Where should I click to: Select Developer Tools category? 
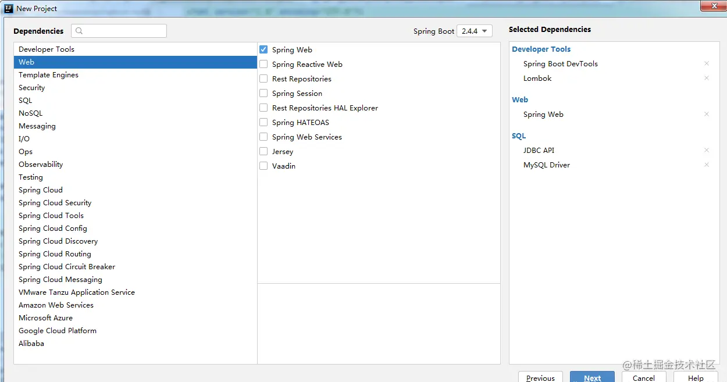[135, 49]
